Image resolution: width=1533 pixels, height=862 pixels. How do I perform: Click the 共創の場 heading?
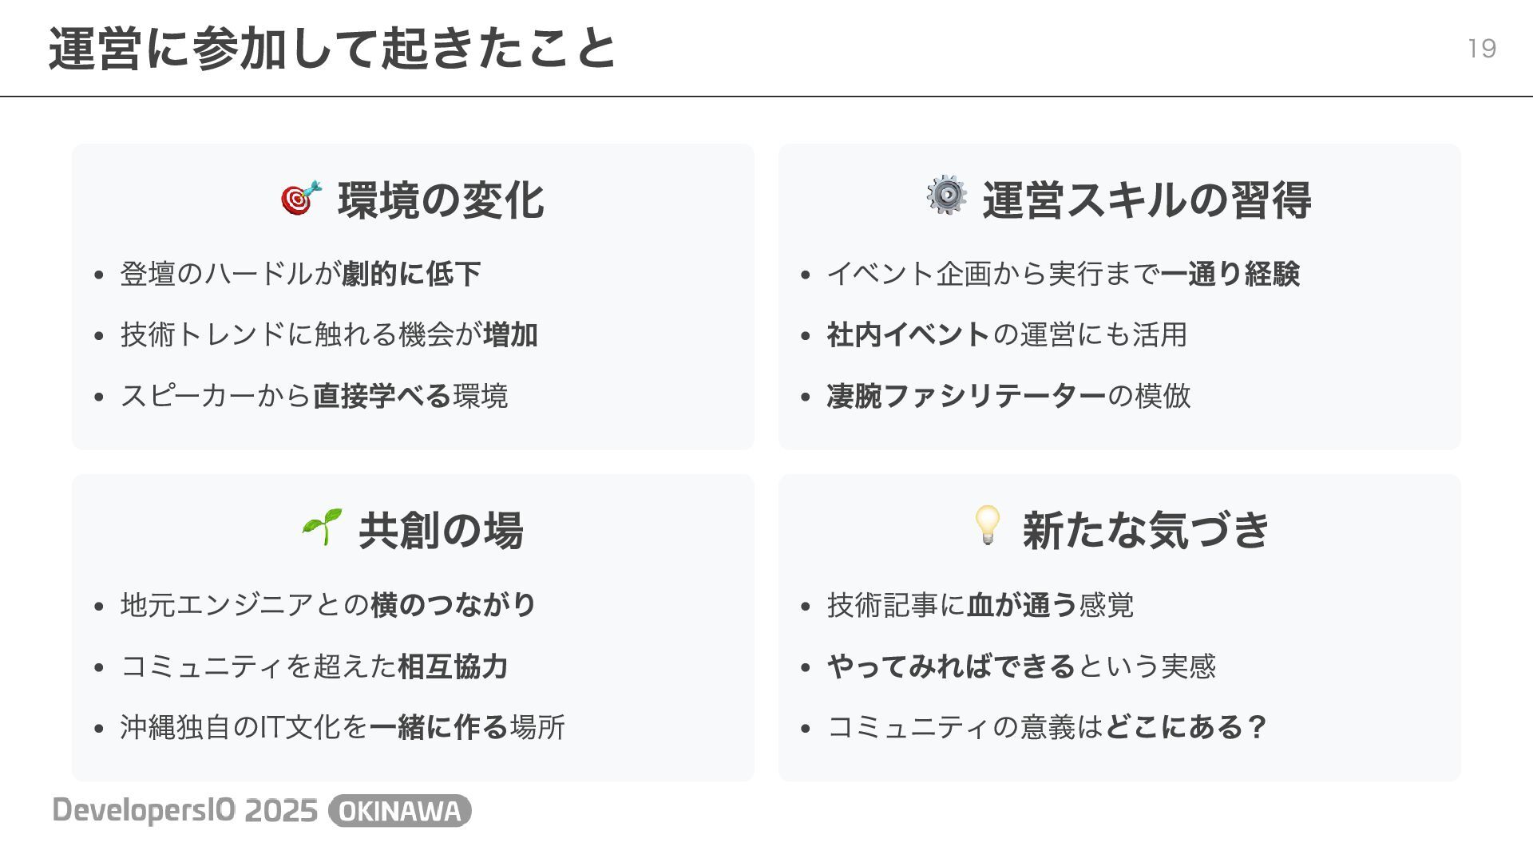click(441, 530)
